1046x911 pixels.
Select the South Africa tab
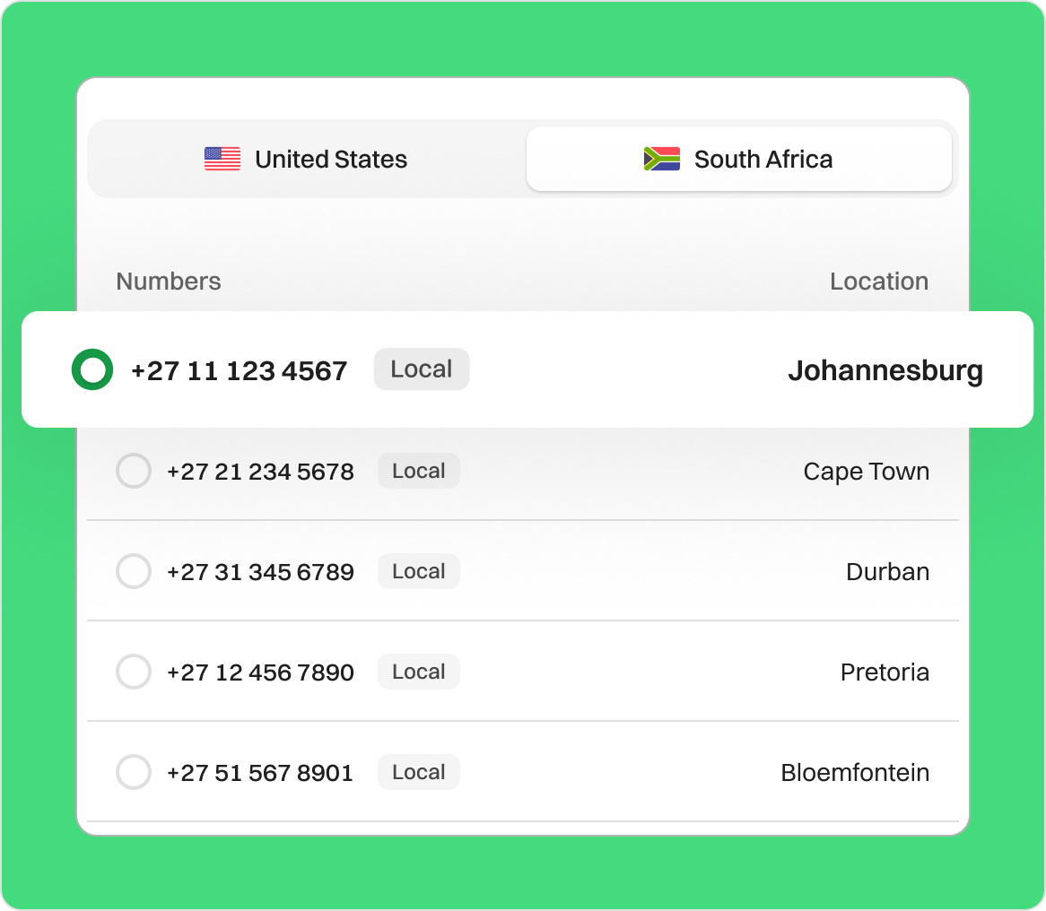click(738, 160)
